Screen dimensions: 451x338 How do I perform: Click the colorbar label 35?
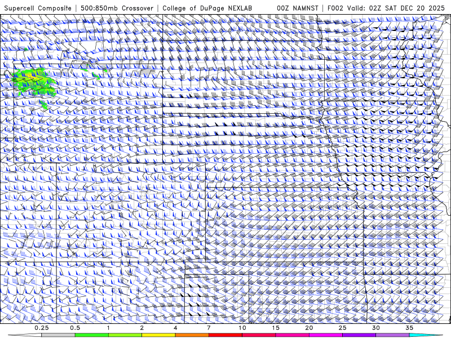[x=409, y=328]
